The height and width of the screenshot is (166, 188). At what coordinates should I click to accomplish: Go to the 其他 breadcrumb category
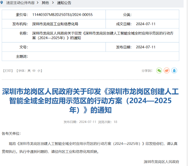[x=45, y=3]
